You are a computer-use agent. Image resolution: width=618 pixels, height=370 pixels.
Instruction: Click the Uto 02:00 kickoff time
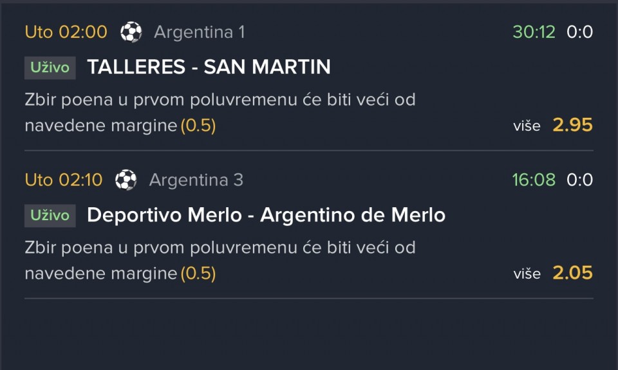[x=66, y=32]
